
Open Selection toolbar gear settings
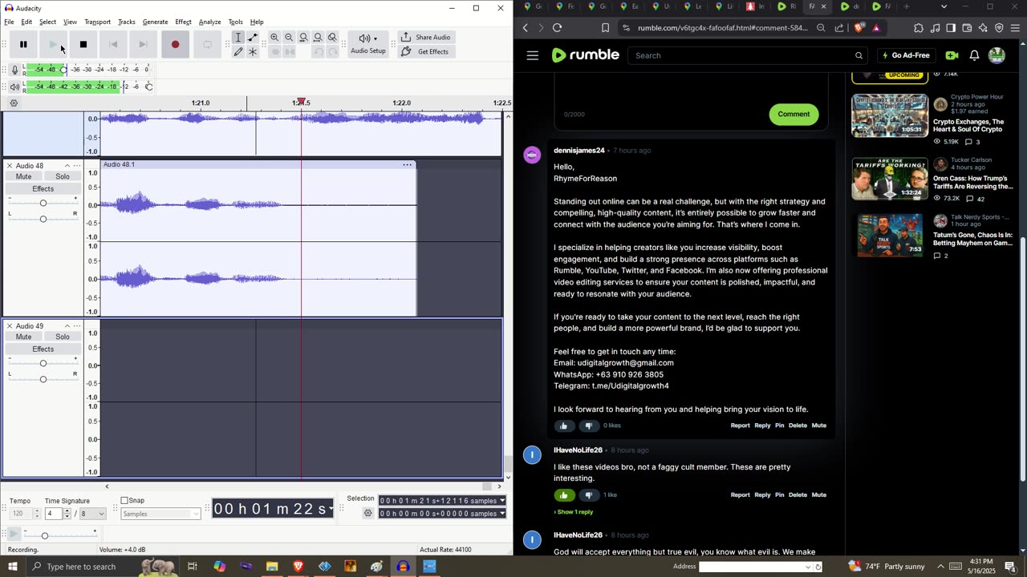[368, 514]
